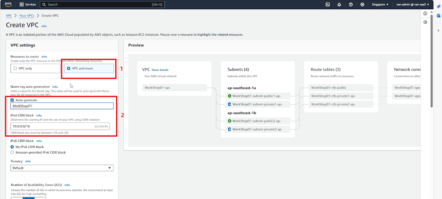Open the help question-mark icon
This screenshot has height=199, width=442.
tap(351, 4)
